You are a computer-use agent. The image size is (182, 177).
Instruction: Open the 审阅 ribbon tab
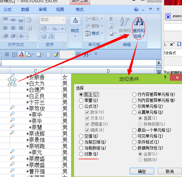point(43,9)
